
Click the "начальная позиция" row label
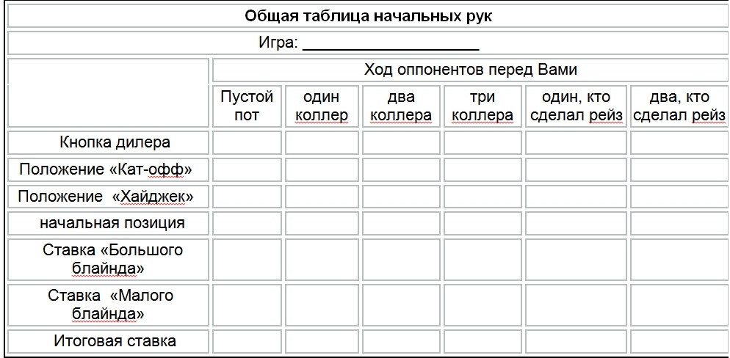pos(112,222)
